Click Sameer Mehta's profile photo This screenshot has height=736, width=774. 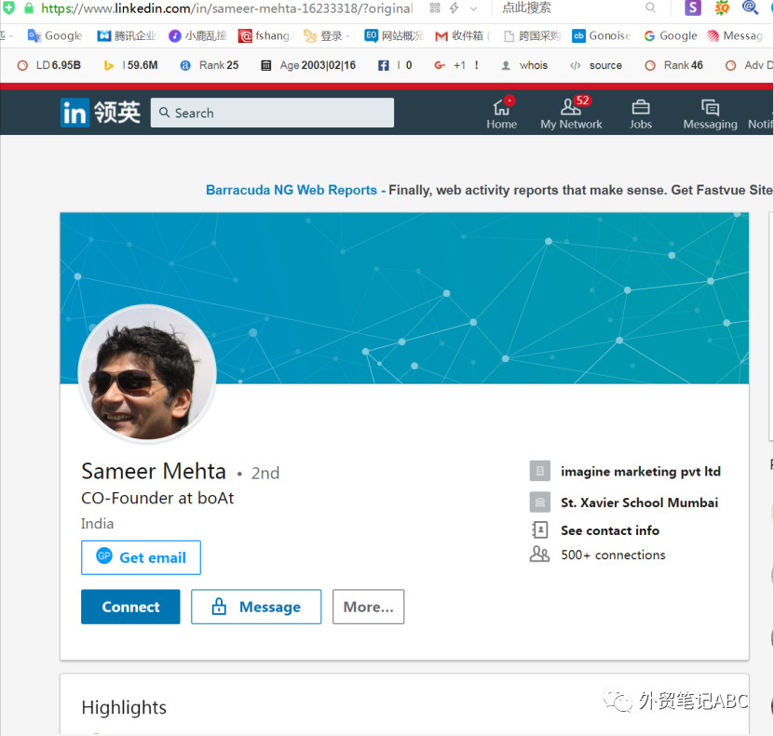(x=147, y=373)
